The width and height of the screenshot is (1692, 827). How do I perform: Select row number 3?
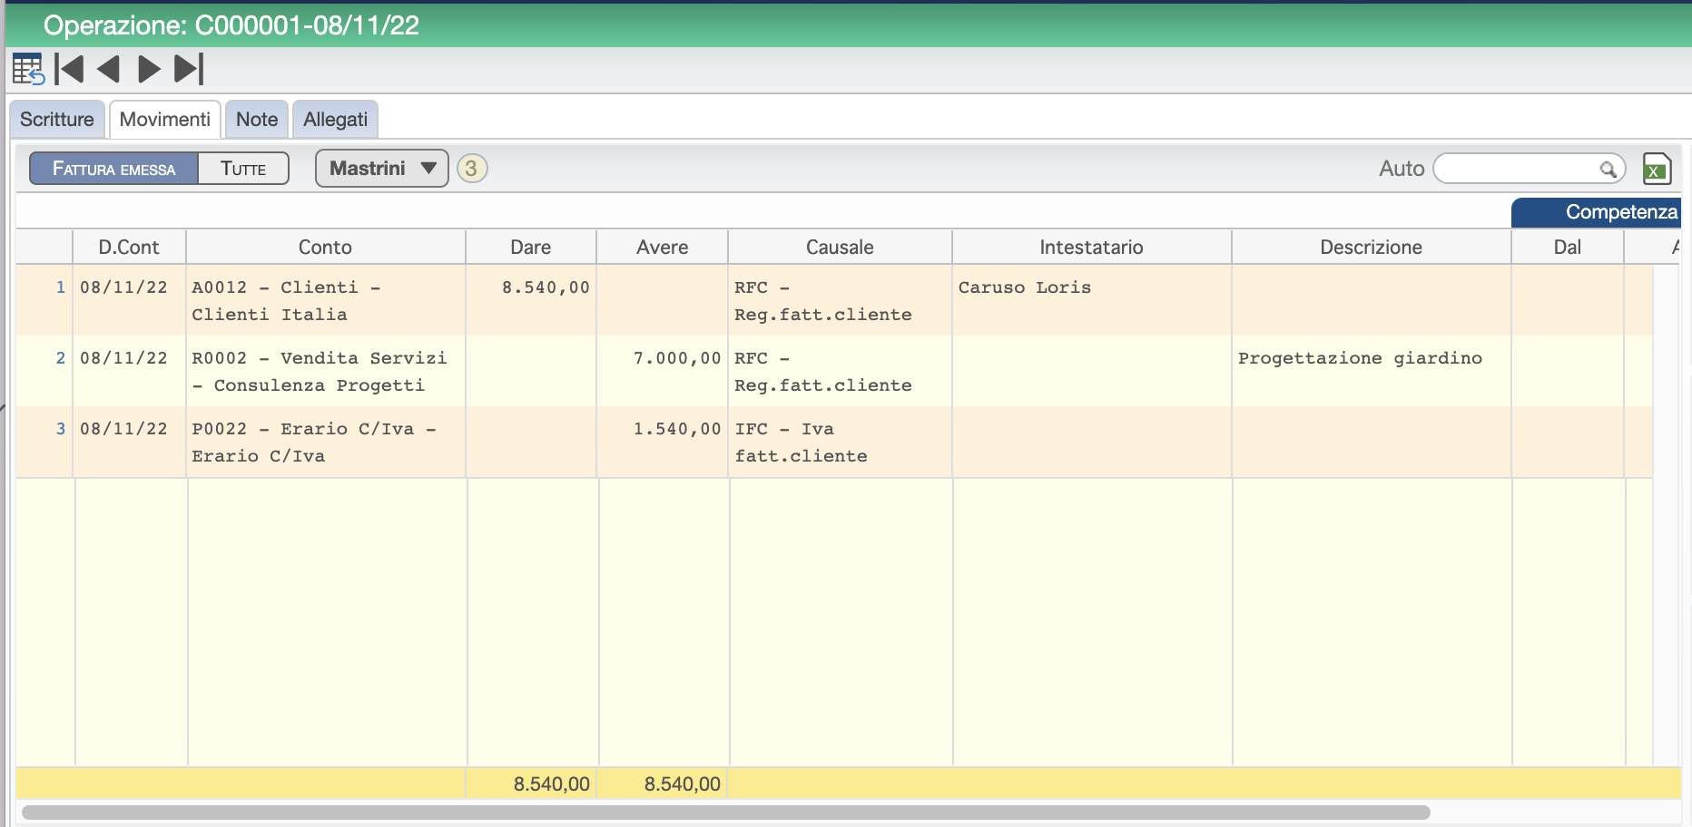tap(61, 429)
